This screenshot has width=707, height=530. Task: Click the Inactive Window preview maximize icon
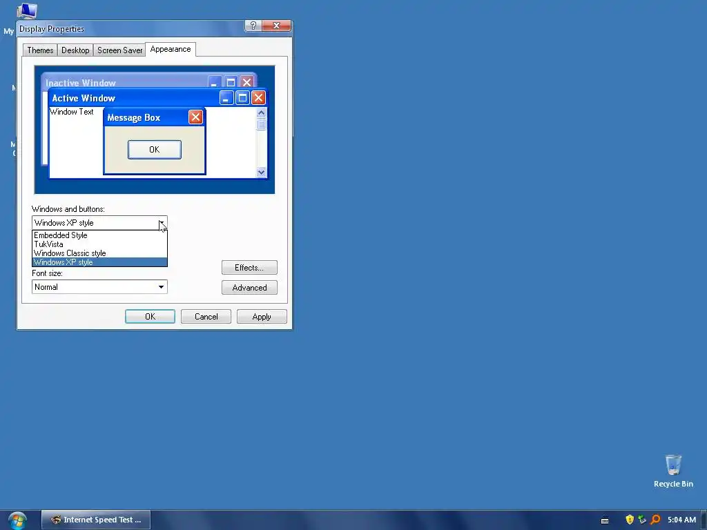pos(231,82)
